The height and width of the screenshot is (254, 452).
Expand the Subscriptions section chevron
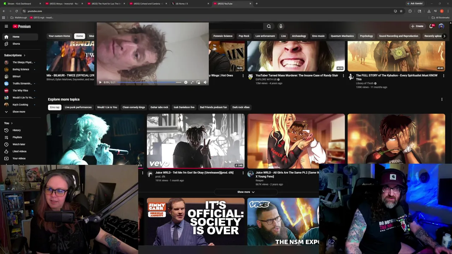click(x=25, y=55)
